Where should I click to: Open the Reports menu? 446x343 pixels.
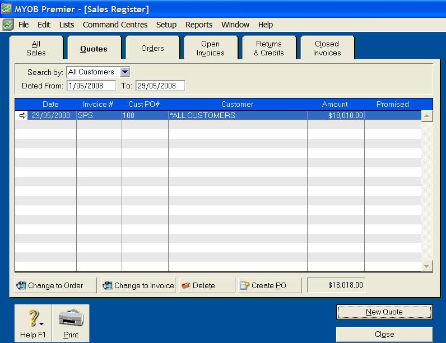[x=199, y=25]
